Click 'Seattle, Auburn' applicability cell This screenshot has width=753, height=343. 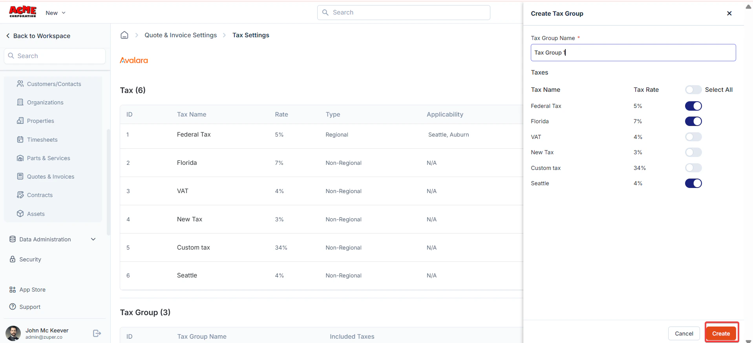click(x=448, y=135)
